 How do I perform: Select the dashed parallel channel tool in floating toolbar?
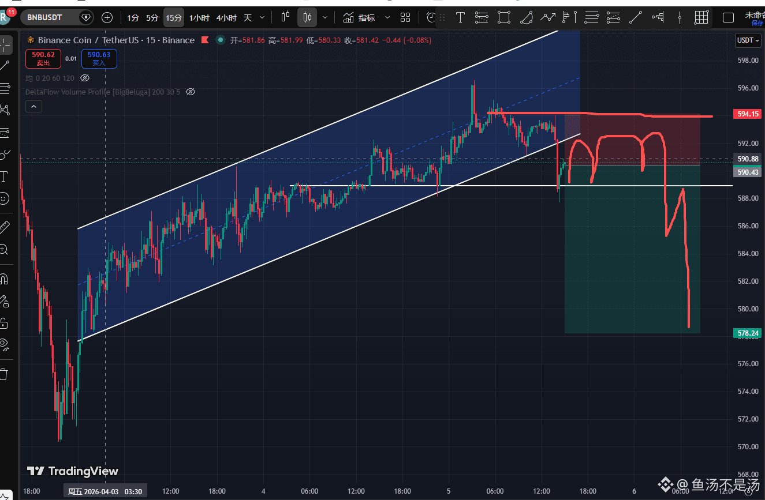[614, 17]
